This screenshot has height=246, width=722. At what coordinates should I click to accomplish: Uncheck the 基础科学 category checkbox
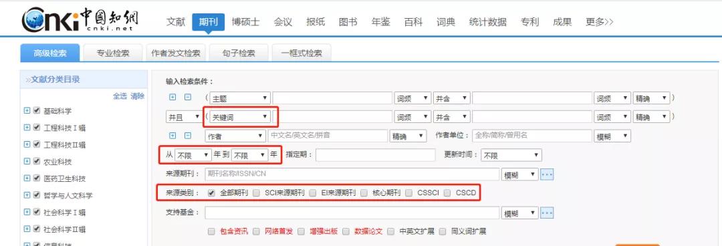coord(36,110)
